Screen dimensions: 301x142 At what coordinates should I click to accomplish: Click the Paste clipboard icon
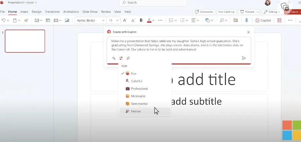(15, 20)
